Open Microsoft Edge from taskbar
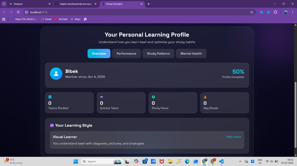The image size is (297, 166). click(187, 162)
